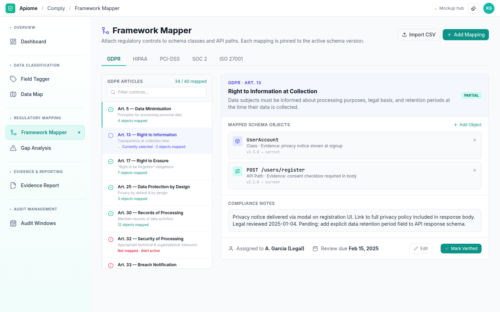The image size is (500, 312).
Task: Open Dashboard from the sidebar
Action: (45, 42)
